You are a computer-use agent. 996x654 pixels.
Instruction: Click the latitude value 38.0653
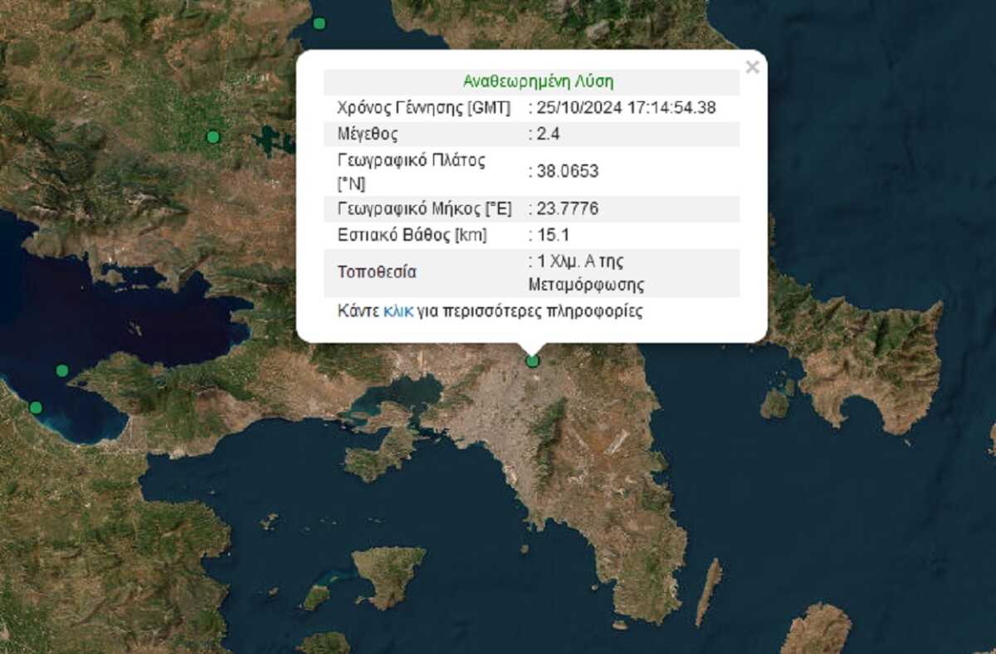(564, 171)
